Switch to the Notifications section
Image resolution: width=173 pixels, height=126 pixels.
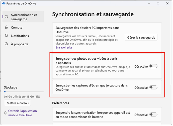pyautogui.click(x=20, y=36)
